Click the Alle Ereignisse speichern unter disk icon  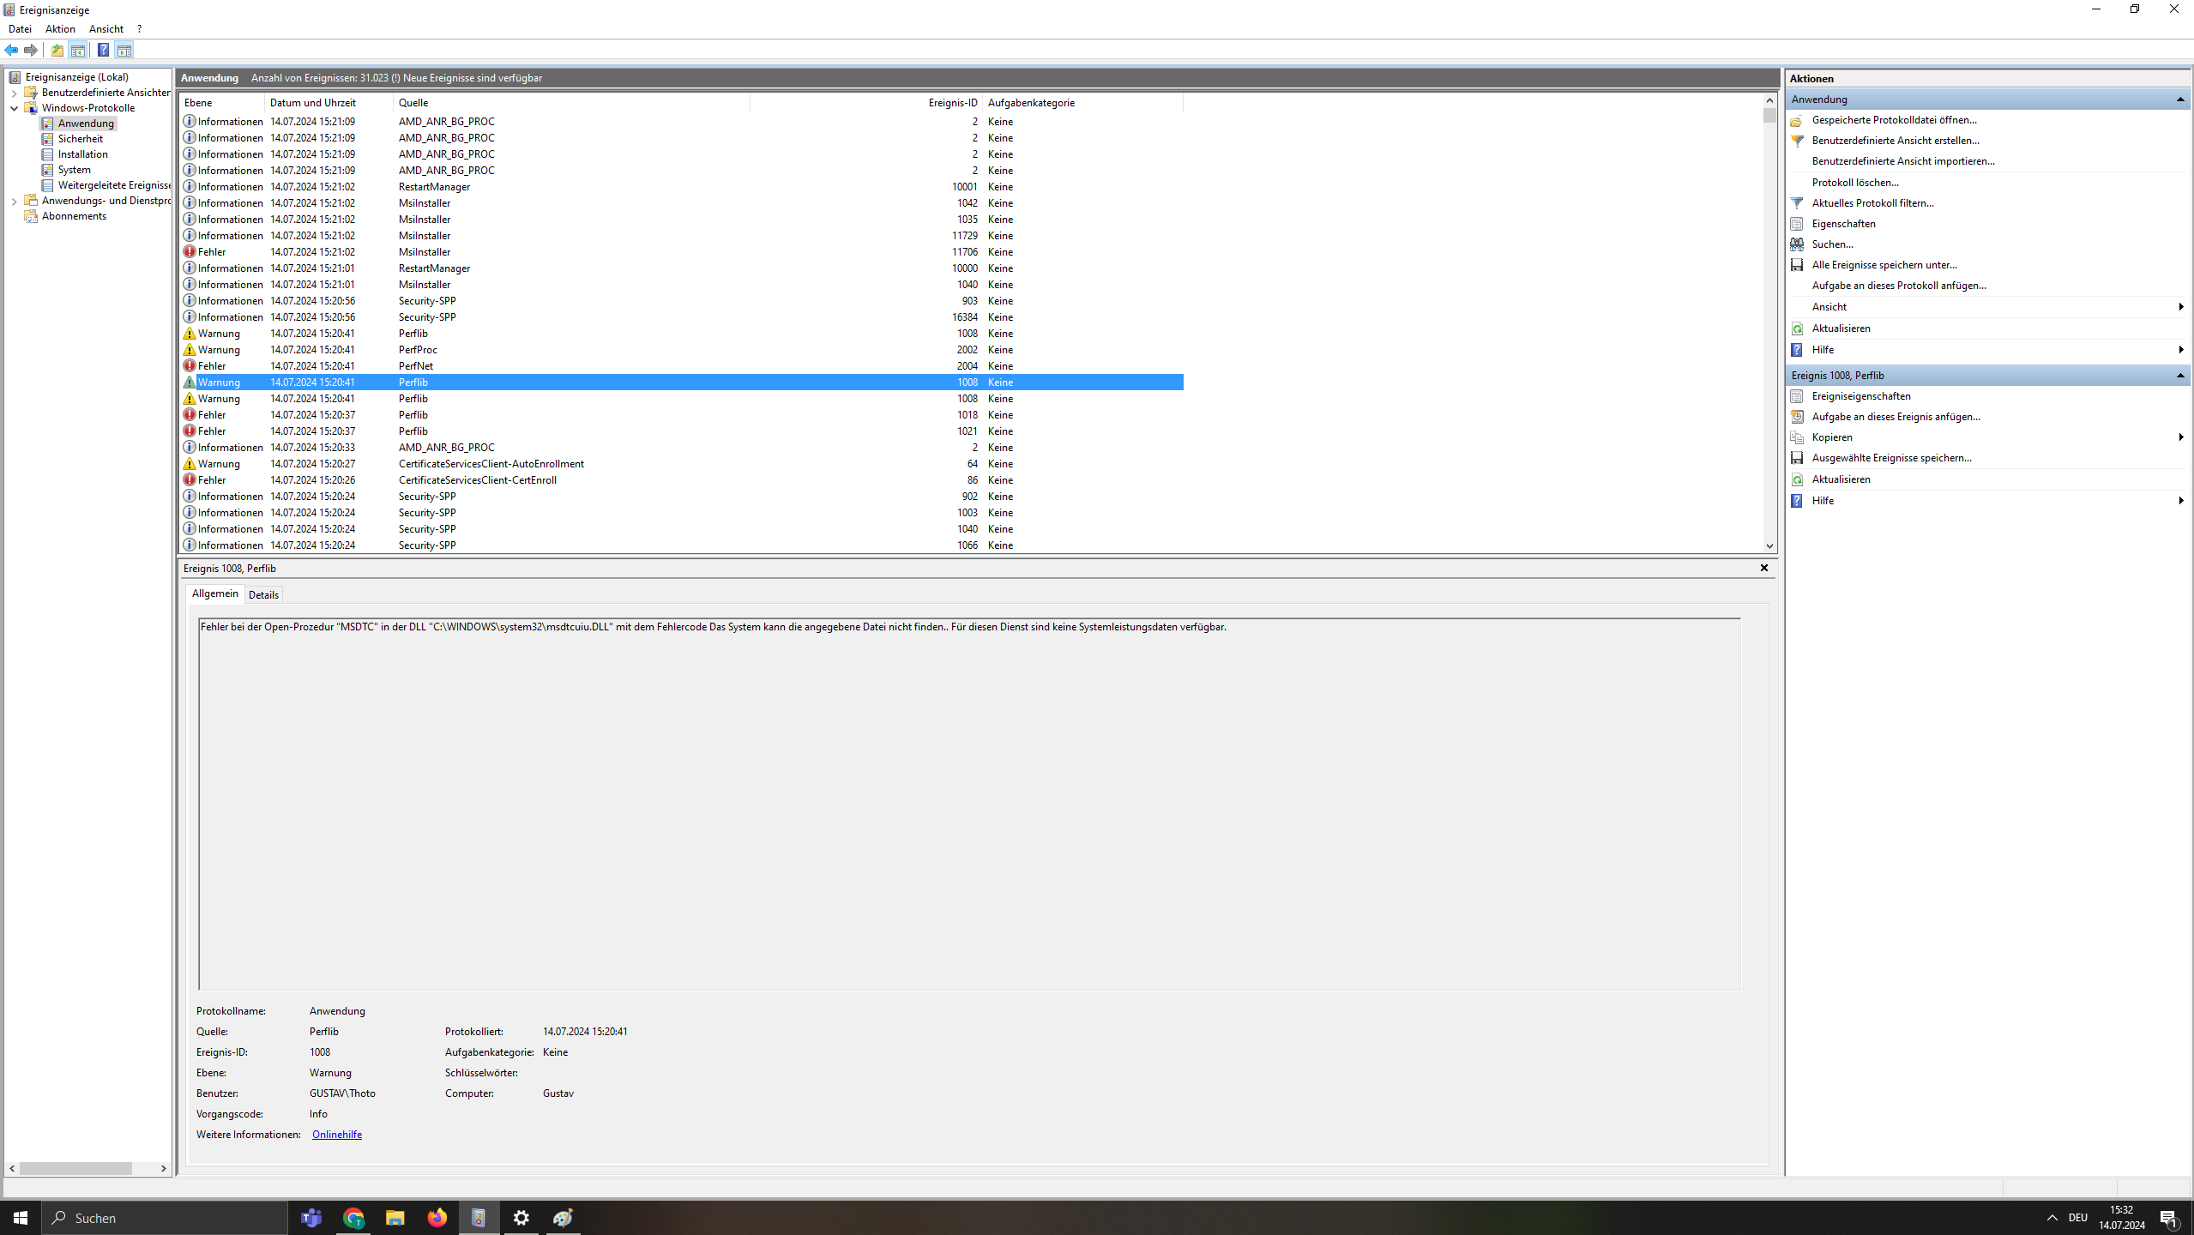[x=1797, y=265]
